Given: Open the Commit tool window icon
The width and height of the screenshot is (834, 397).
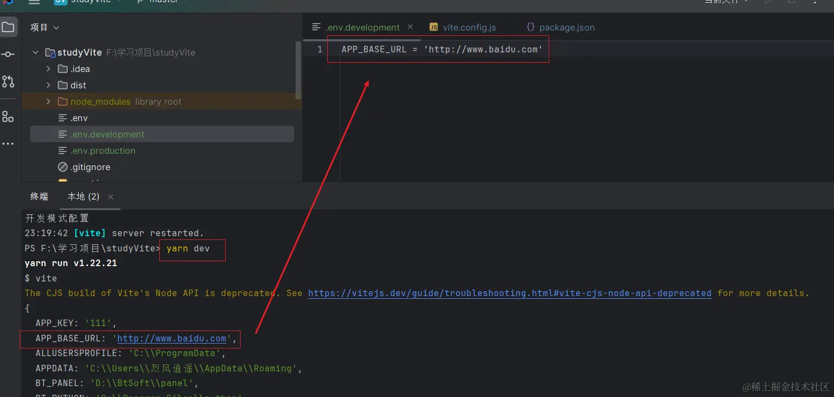Looking at the screenshot, I should pos(8,55).
